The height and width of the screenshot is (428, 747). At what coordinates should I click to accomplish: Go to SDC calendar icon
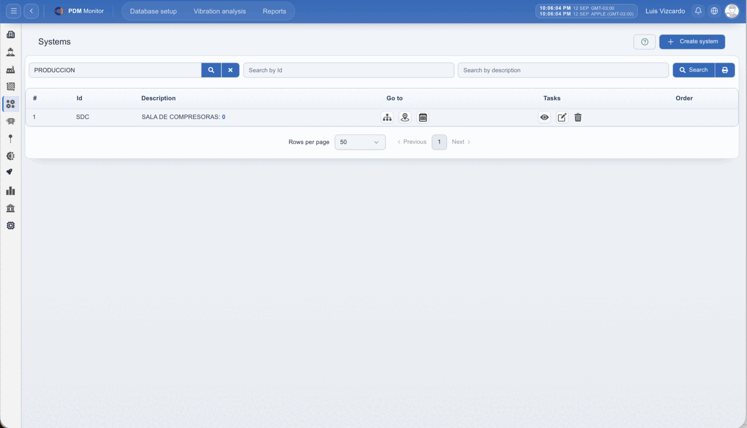[x=423, y=117]
